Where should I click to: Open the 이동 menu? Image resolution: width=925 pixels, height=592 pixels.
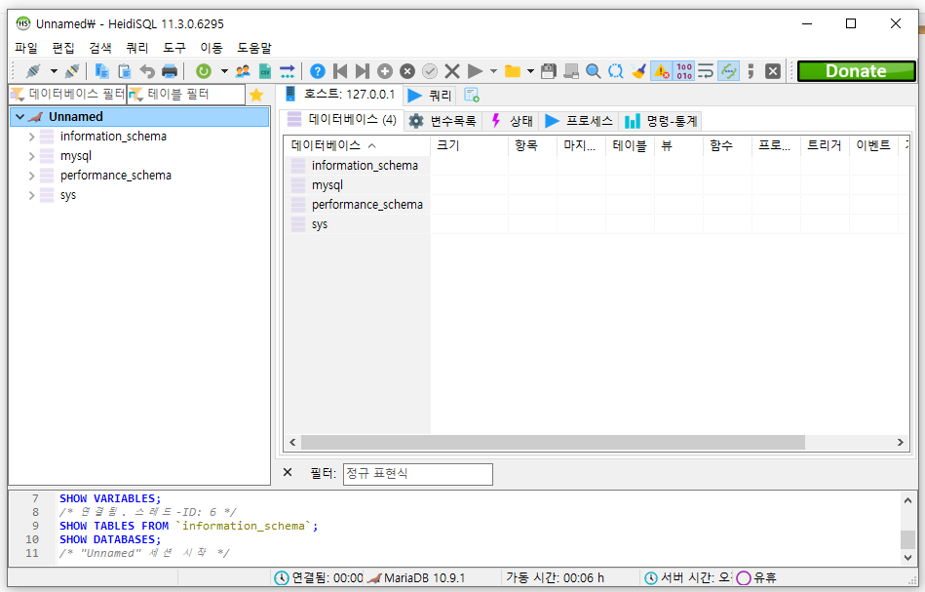click(x=212, y=47)
